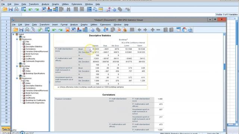Select row 10 header in Data Editor
The width and height of the screenshot is (239, 134).
(6, 50)
